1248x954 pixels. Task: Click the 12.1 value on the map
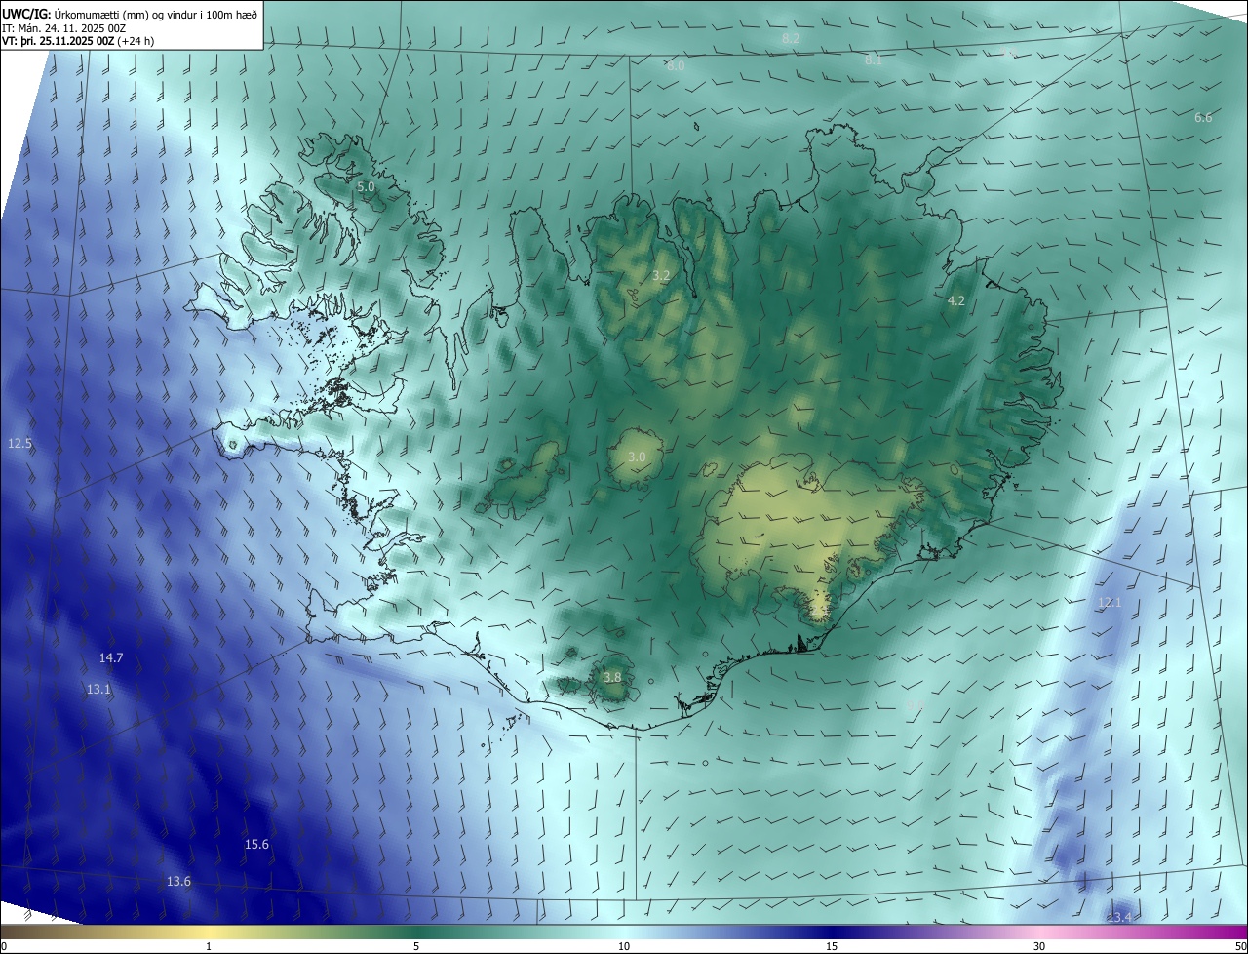pyautogui.click(x=1110, y=603)
